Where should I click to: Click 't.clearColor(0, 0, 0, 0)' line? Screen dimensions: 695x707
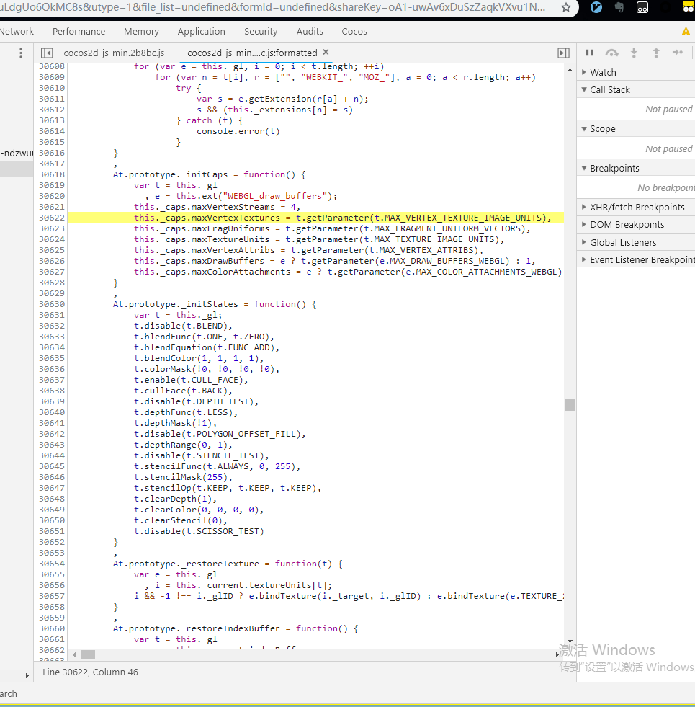196,510
